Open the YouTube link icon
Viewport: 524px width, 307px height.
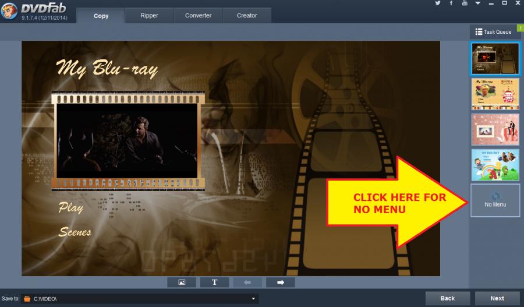[x=465, y=3]
